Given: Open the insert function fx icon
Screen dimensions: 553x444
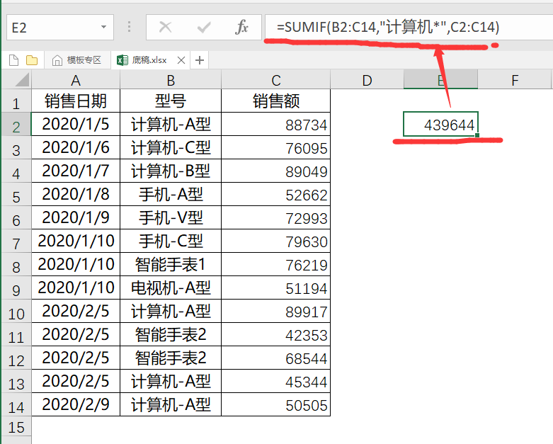Looking at the screenshot, I should click(242, 27).
